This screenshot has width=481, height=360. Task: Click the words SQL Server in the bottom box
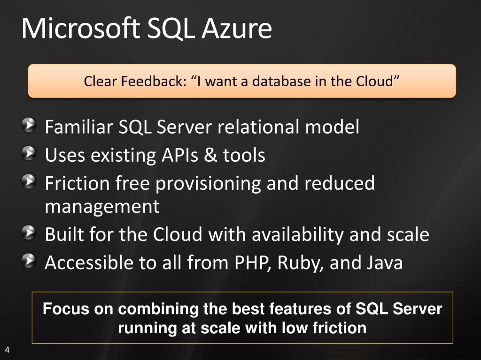[x=399, y=308]
